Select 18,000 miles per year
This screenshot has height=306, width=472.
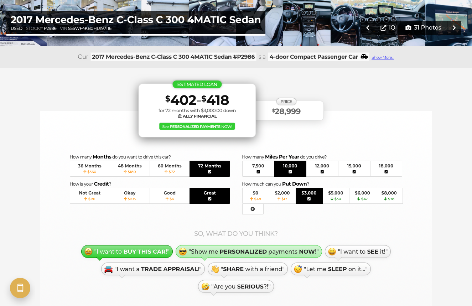coord(386,168)
